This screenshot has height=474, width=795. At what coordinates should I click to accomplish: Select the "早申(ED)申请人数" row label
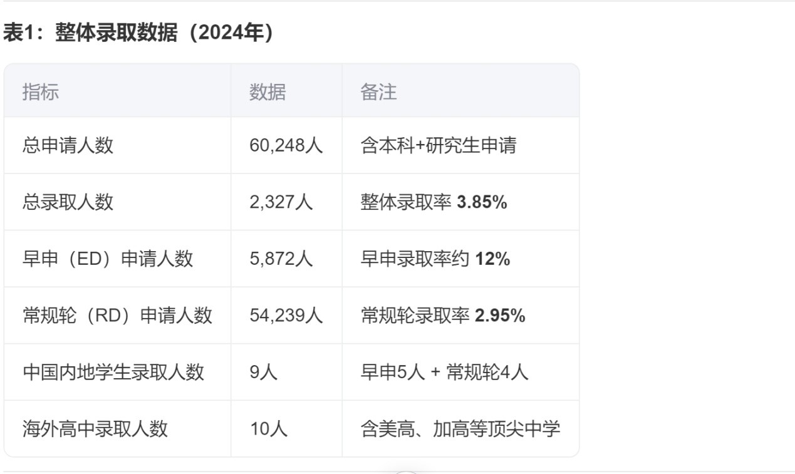point(108,259)
